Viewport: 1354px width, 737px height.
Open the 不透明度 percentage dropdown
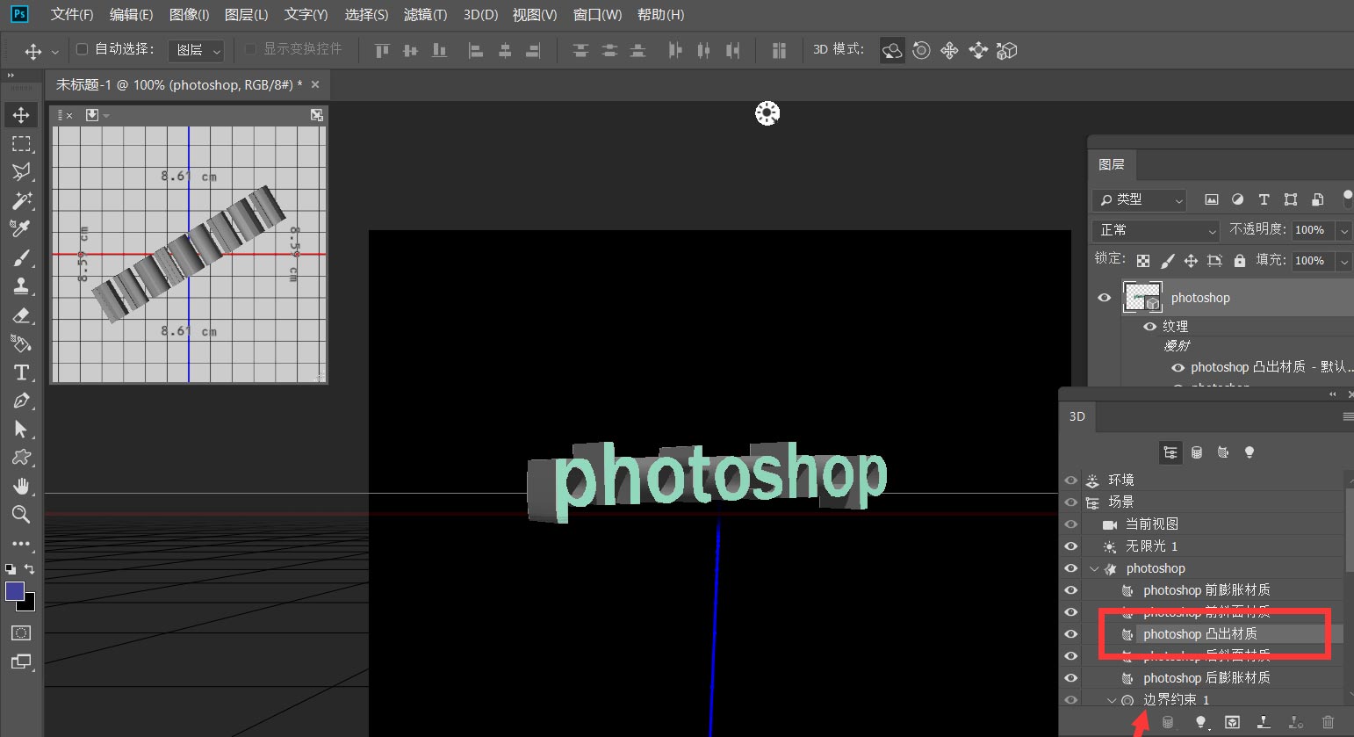pos(1345,230)
